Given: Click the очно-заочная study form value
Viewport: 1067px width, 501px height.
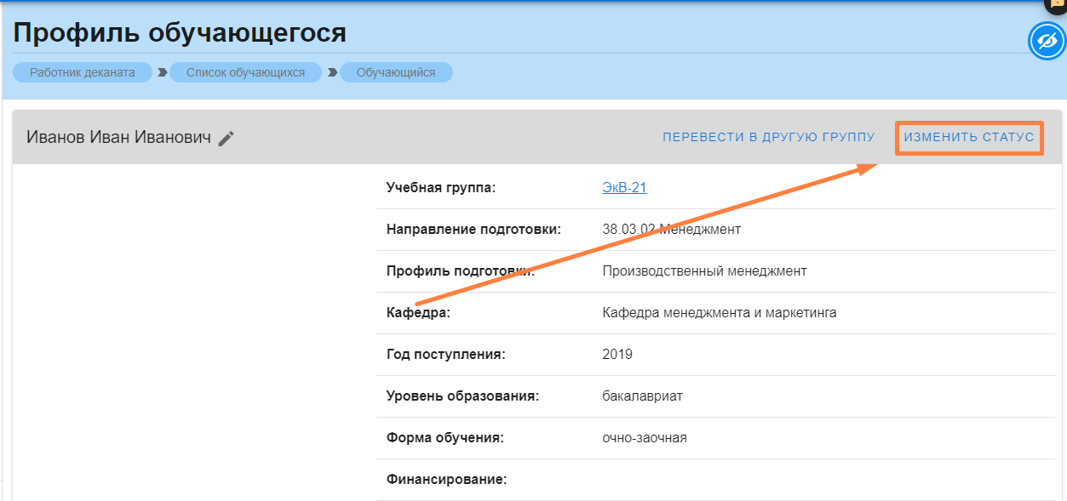Looking at the screenshot, I should (644, 438).
